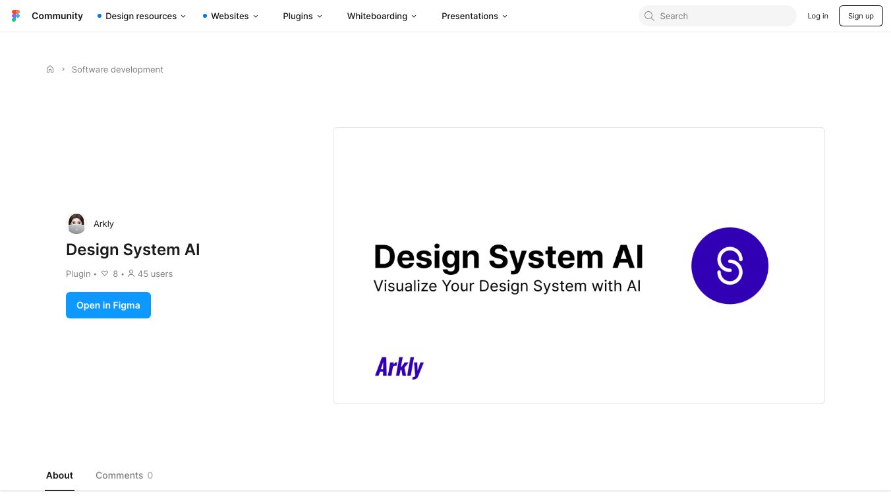Click the search magnifier icon
This screenshot has width=891, height=501.
[649, 16]
